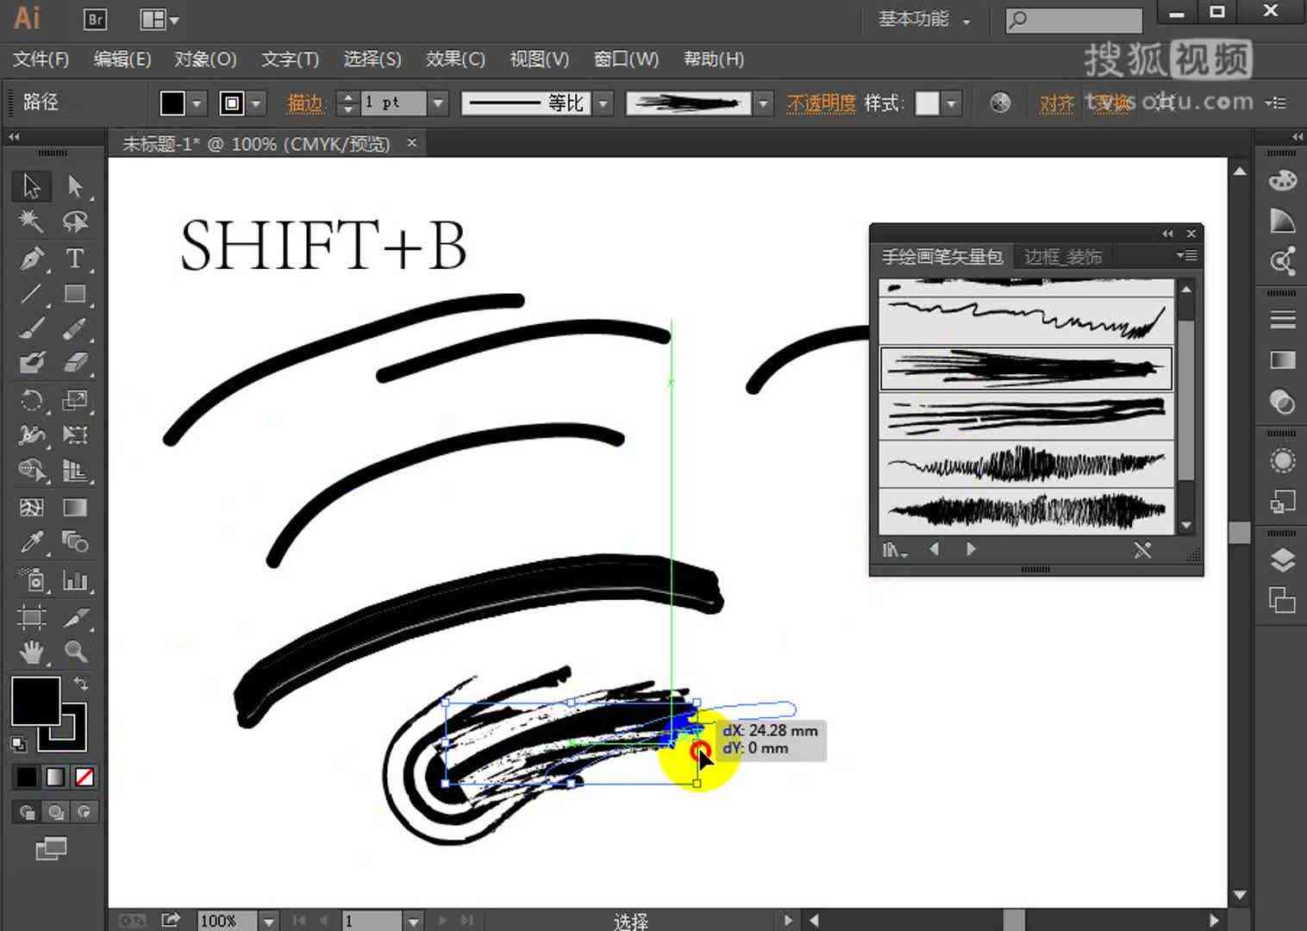Set color mode in toolbox
Screen dimensions: 1307x931
(27, 777)
